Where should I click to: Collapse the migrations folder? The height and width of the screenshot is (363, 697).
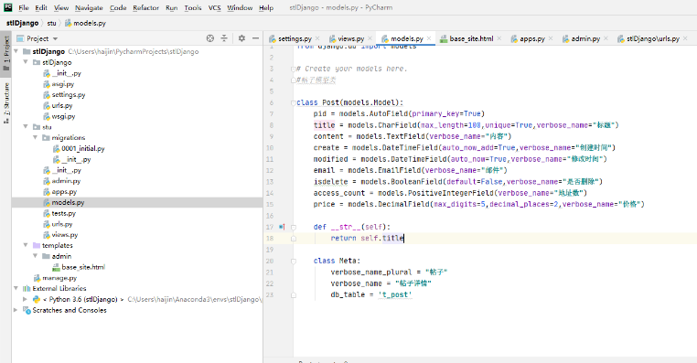tap(35, 138)
